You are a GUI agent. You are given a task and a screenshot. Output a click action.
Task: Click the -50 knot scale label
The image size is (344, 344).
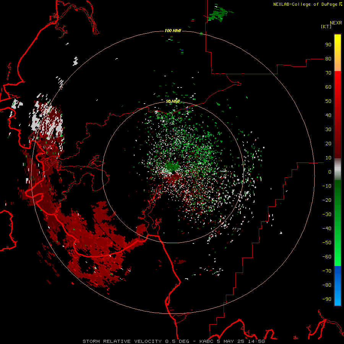327,243
